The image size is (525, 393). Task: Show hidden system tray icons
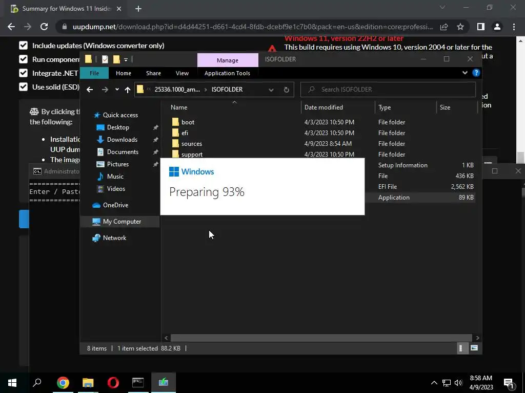[x=434, y=383]
